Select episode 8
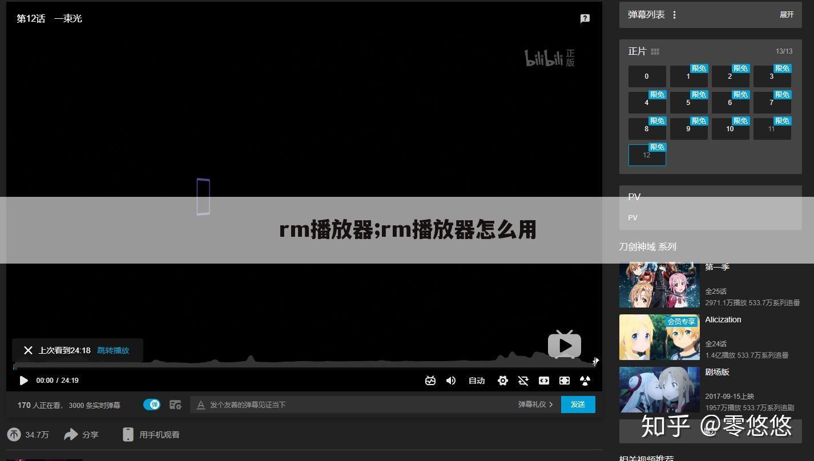Screen dimensions: 814x461 pos(647,129)
